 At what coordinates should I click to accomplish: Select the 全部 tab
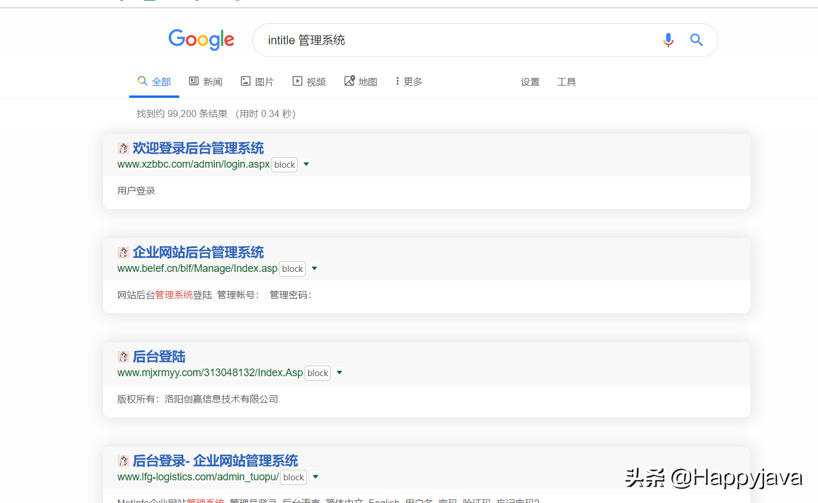click(154, 82)
